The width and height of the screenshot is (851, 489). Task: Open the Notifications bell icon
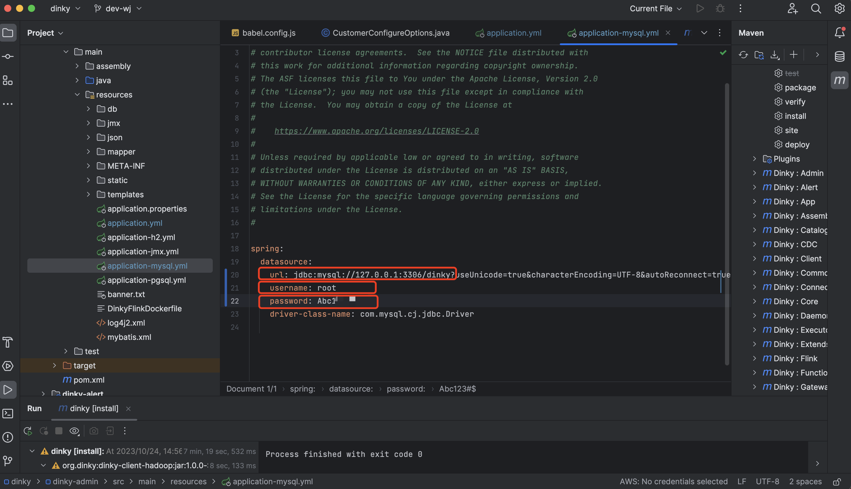(839, 33)
